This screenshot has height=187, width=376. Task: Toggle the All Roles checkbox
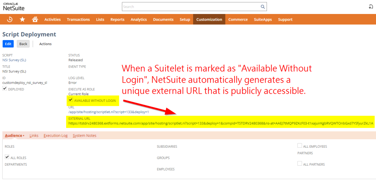tap(7, 157)
